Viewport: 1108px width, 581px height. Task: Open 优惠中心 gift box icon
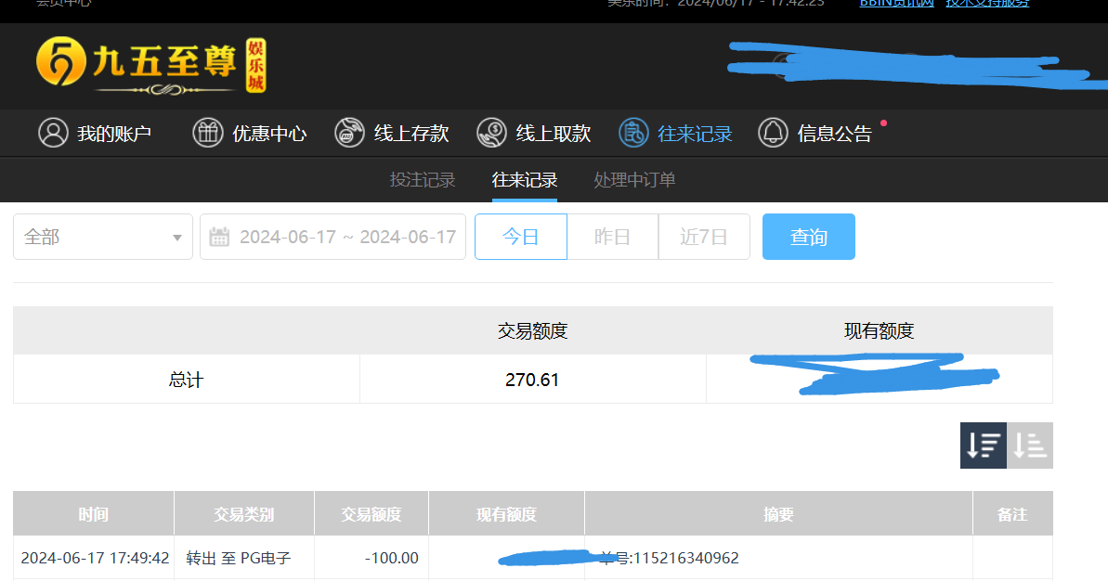[208, 133]
